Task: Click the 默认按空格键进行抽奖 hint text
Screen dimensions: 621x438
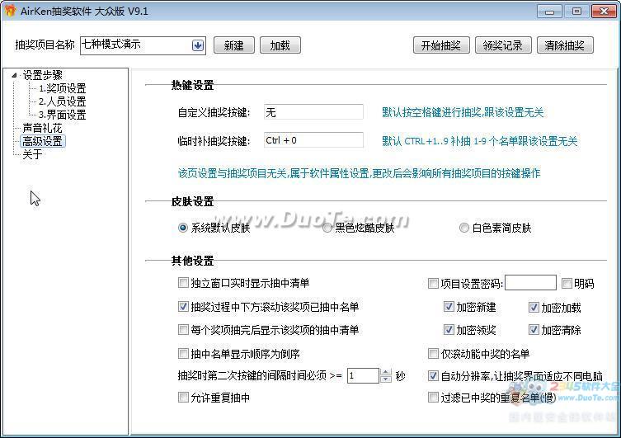Action: [463, 112]
